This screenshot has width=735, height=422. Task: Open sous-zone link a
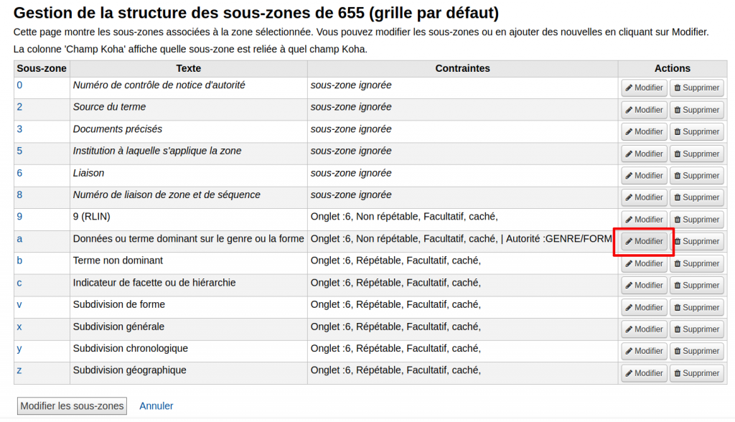point(19,239)
